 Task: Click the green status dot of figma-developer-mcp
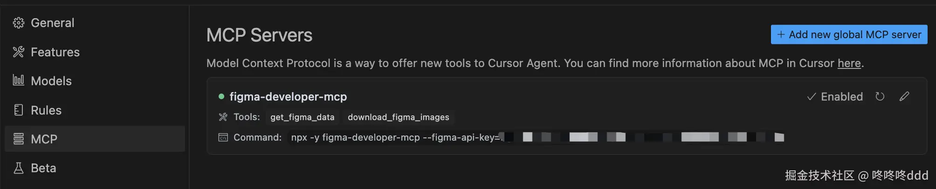(x=221, y=96)
